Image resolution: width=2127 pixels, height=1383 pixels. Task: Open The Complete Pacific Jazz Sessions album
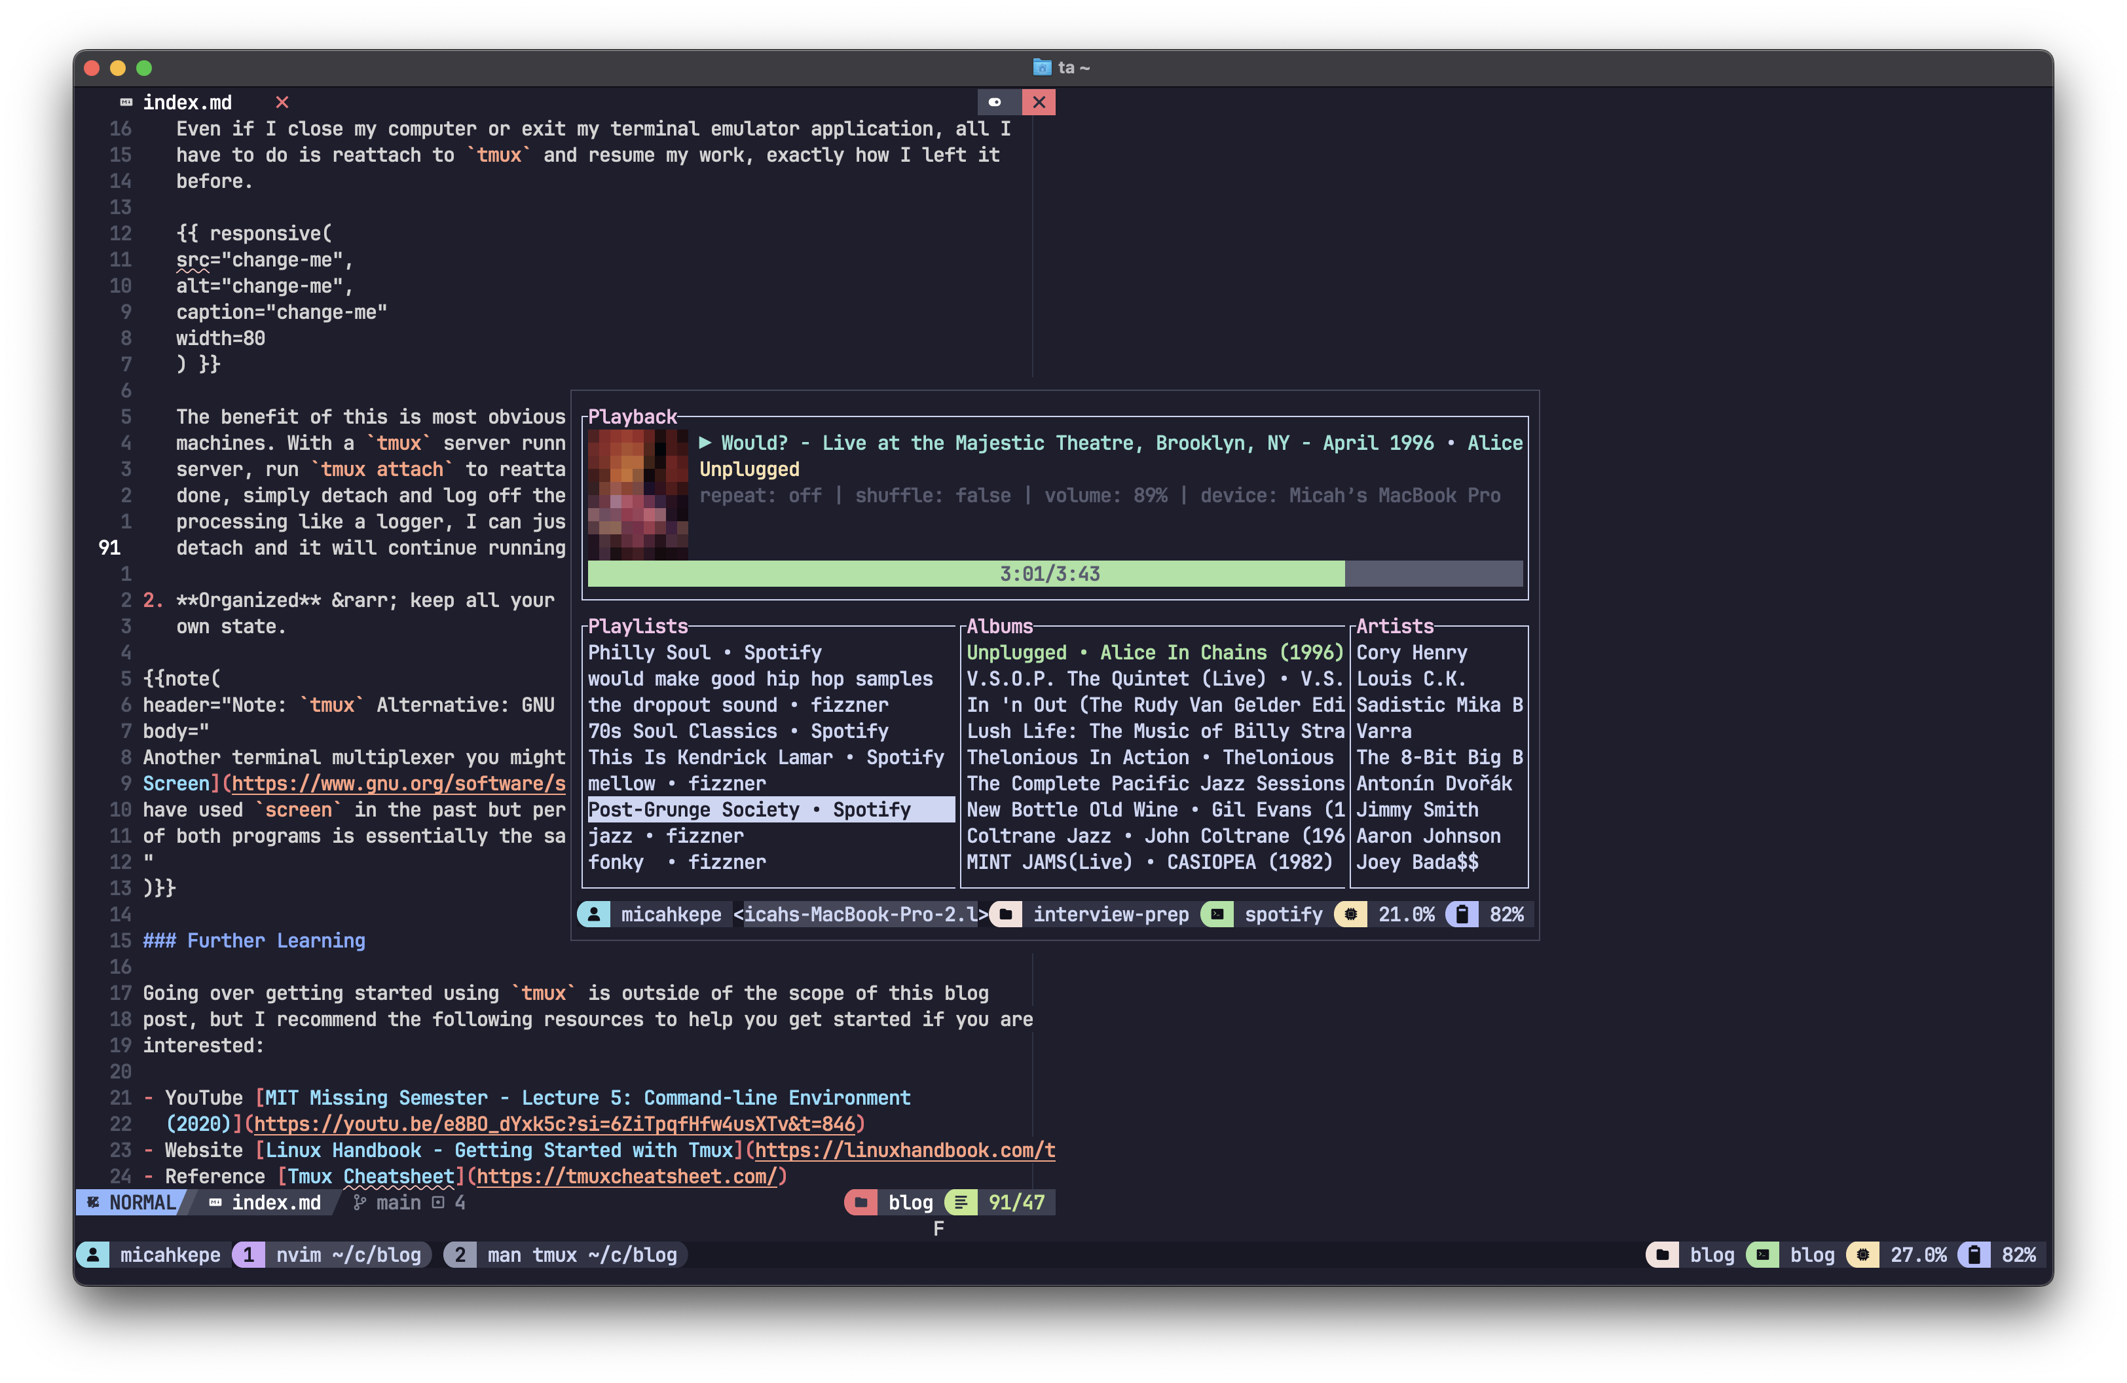point(1155,783)
